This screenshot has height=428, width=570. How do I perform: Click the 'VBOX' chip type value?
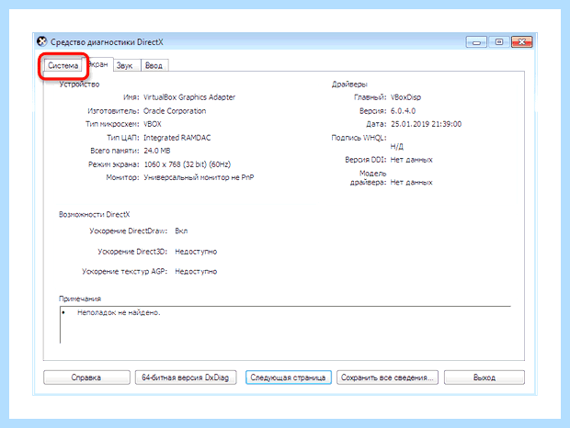tap(153, 124)
